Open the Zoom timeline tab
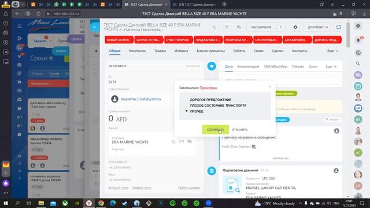The width and height of the screenshot is (370, 208). tap(313, 66)
